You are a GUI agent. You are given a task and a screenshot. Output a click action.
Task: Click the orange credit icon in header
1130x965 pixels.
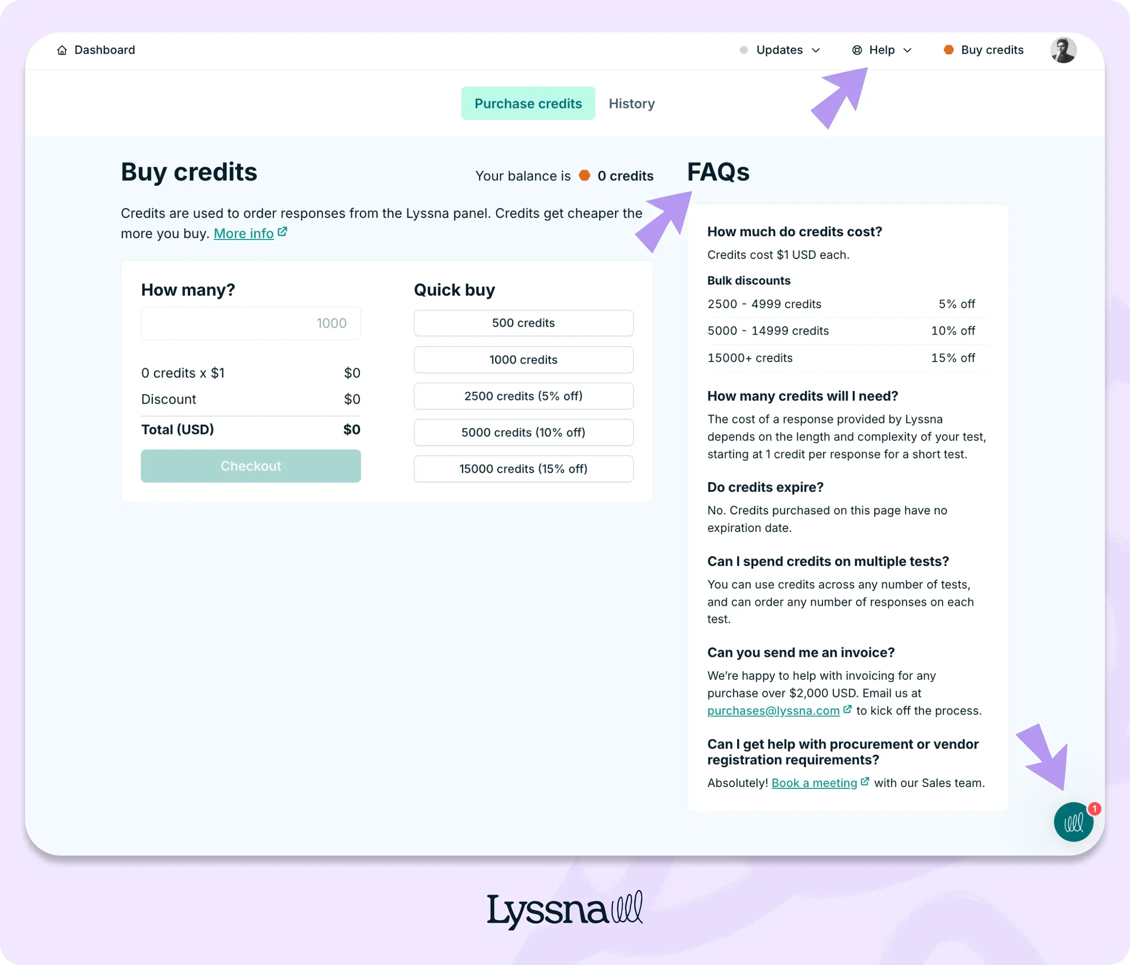pyautogui.click(x=948, y=50)
